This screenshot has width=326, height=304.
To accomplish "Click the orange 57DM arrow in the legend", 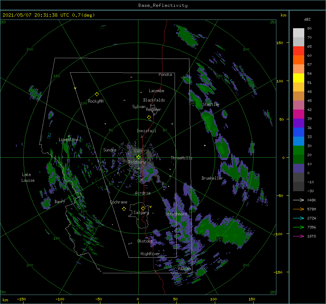I will click(x=298, y=209).
